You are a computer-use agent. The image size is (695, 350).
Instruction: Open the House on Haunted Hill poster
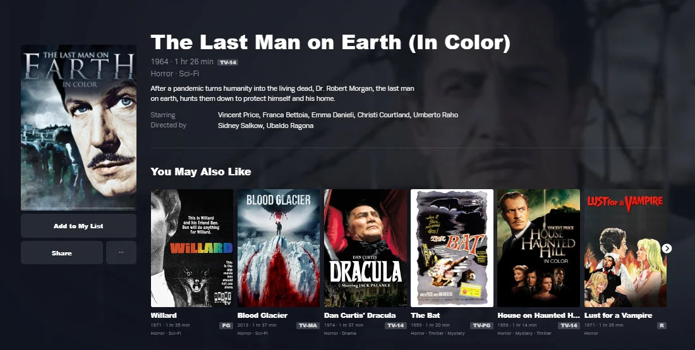point(538,248)
